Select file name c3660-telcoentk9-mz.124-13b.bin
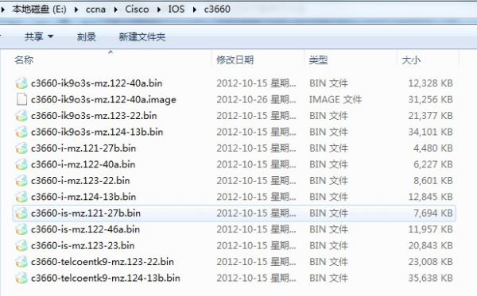The image size is (477, 296). tap(106, 278)
